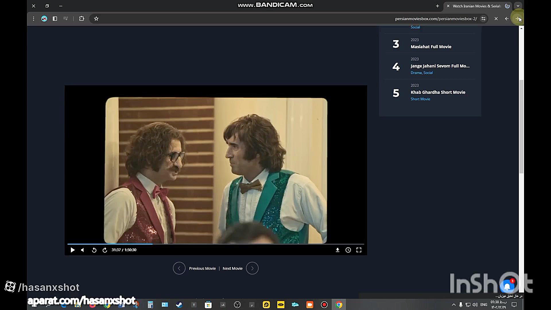Switch the ENG input language indicator
Viewport: 551px width, 310px height.
coord(484,305)
